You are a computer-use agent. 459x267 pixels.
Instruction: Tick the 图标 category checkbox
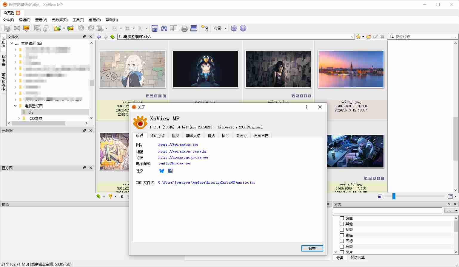pyautogui.click(x=342, y=241)
